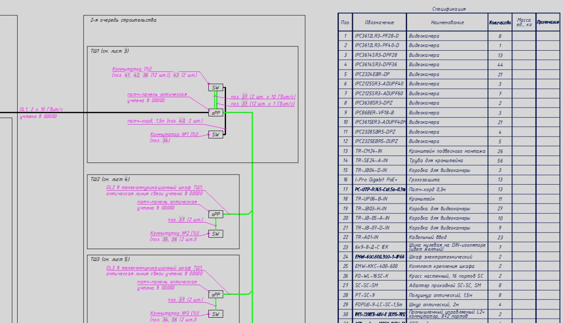Image resolution: width=564 pixels, height=323 pixels.
Task: Select the 'Коммутатор (1U)' callout text in ТШ1
Action: [132, 69]
